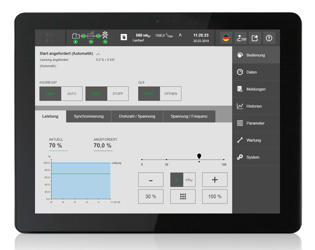Open the Wartung menu
This screenshot has height=250, width=315.
(256, 140)
